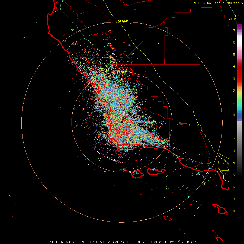Click the -1 dB color scale label

pos(233,127)
